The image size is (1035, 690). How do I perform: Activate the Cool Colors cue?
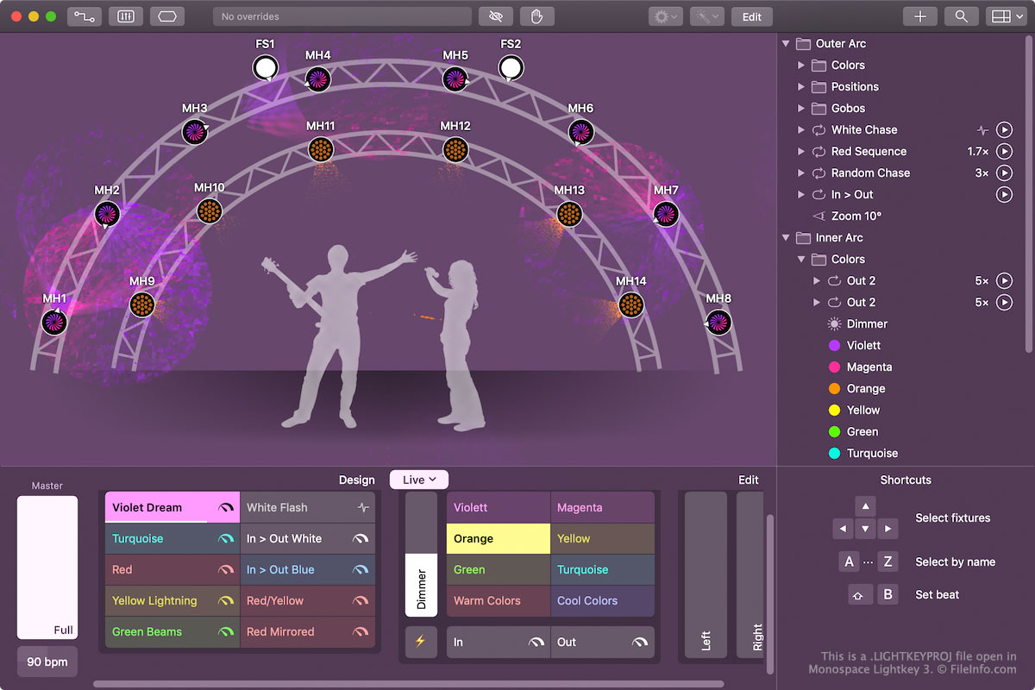coord(603,600)
